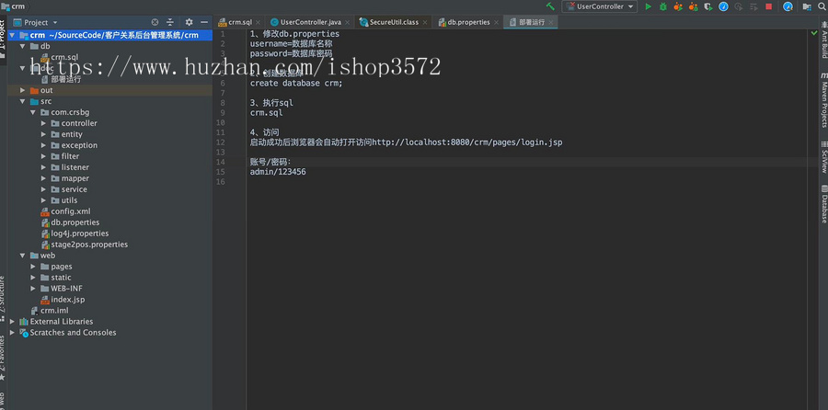Image resolution: width=828 pixels, height=410 pixels.
Task: Select the exception package in the tree
Action: coord(79,145)
